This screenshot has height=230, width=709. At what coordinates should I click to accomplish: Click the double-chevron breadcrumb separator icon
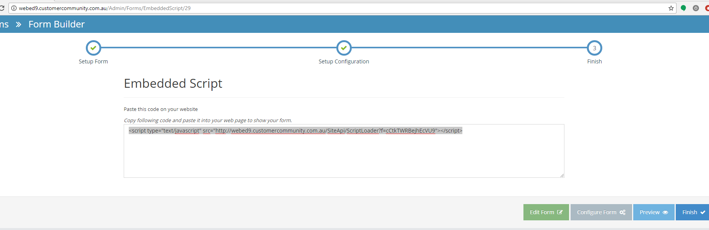[18, 24]
